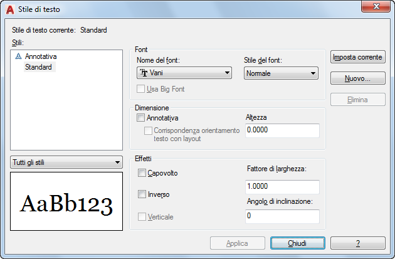Toggle the Capovolto checkbox
Screen dimensions: 395x259
point(142,172)
